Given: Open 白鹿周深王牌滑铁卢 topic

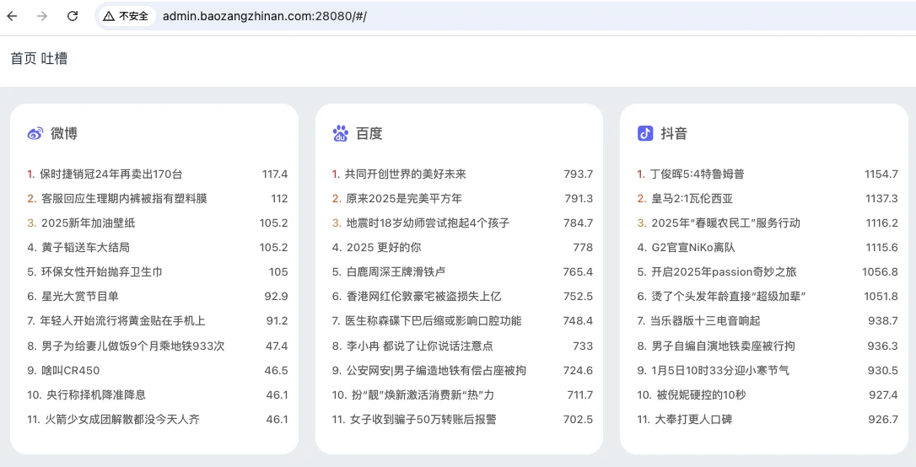Looking at the screenshot, I should (396, 272).
